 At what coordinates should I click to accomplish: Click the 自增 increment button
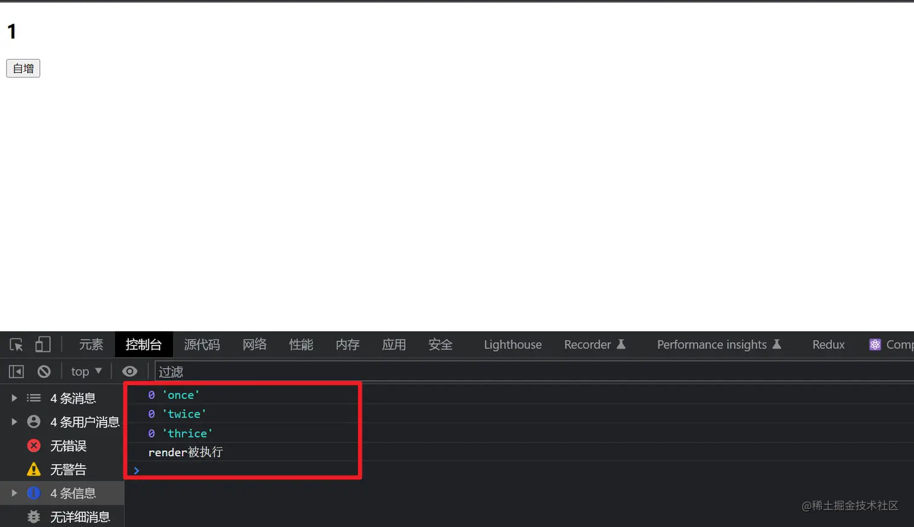[23, 68]
